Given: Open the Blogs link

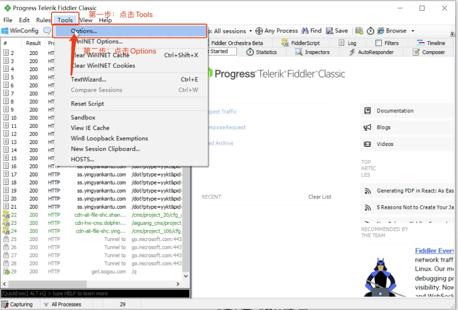Looking at the screenshot, I should coord(383,127).
